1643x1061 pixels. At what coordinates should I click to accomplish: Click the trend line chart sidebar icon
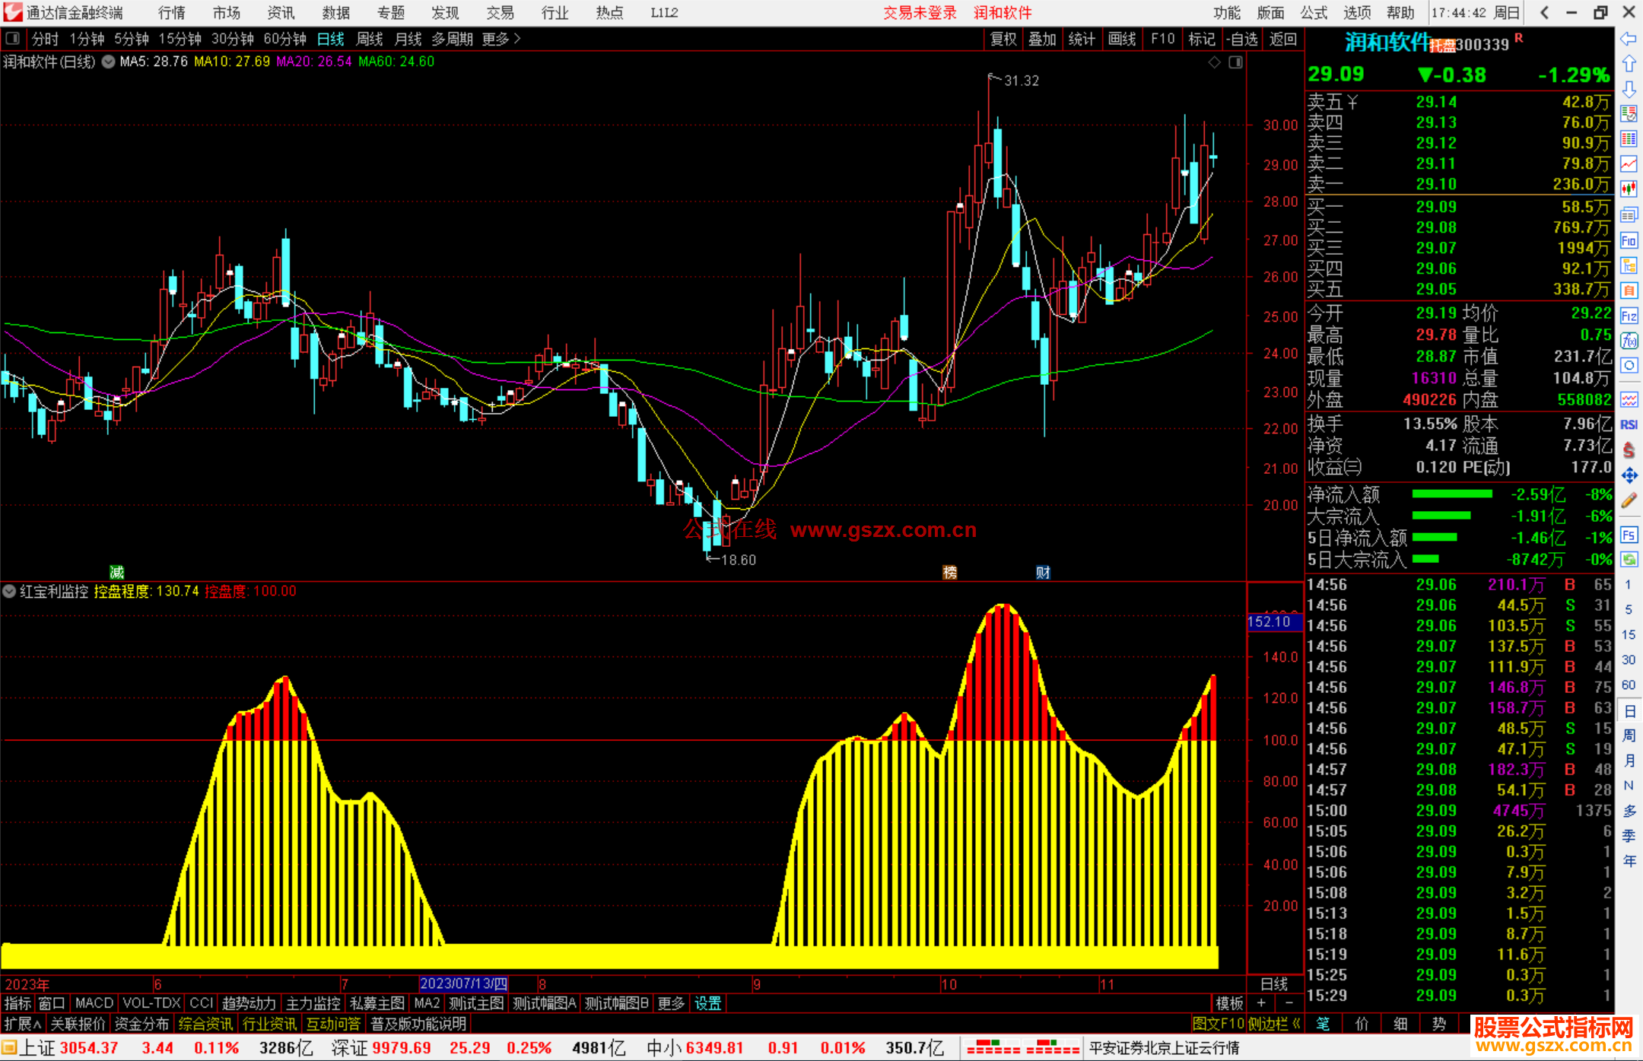[1629, 164]
